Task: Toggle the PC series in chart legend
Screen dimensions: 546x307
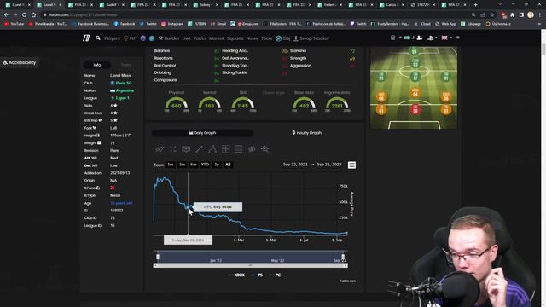Action: click(x=275, y=275)
